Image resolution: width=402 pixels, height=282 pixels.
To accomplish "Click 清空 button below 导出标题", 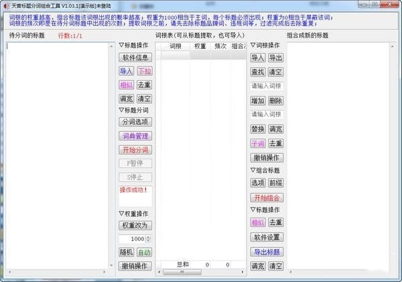I will (275, 266).
